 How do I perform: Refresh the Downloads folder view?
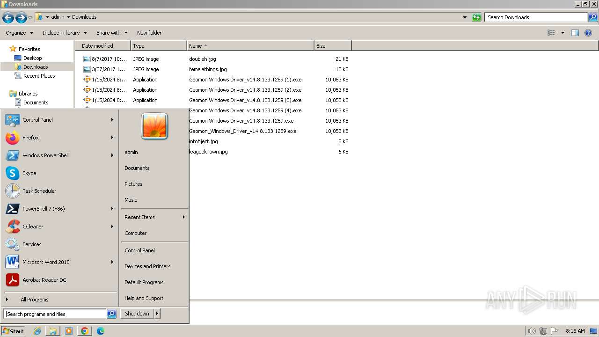tap(476, 17)
